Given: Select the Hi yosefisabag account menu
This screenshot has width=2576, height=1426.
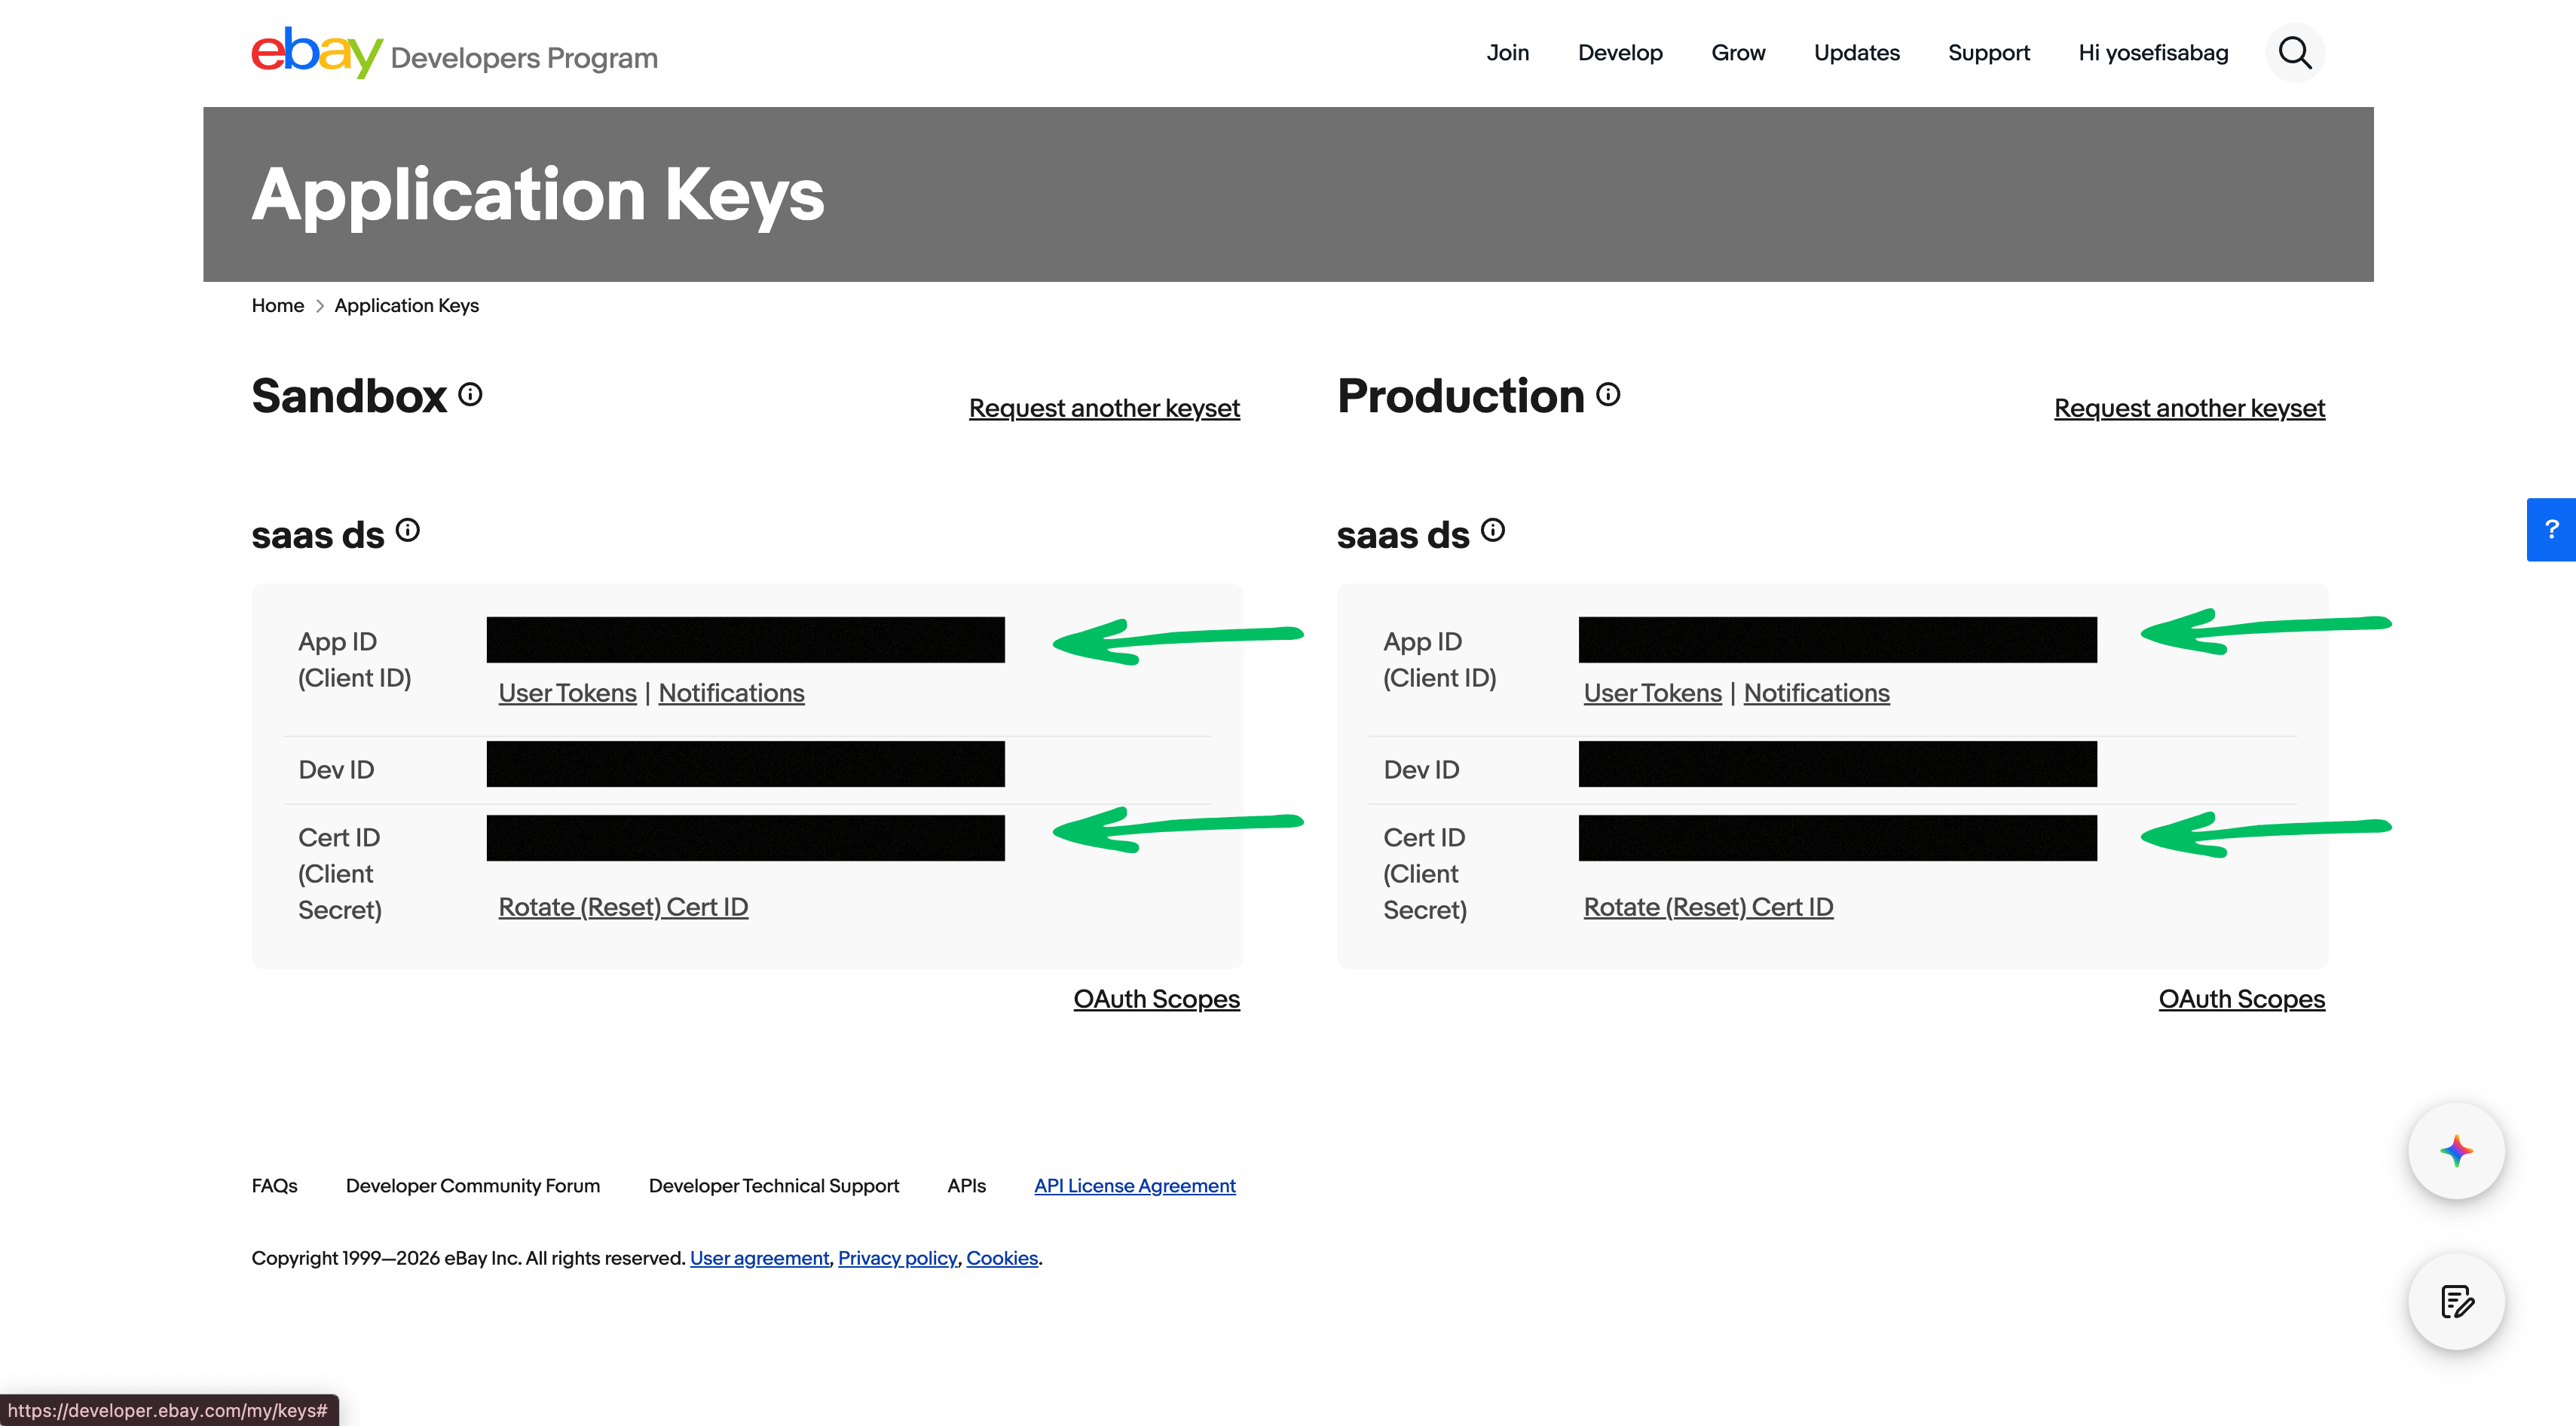Looking at the screenshot, I should 2152,52.
